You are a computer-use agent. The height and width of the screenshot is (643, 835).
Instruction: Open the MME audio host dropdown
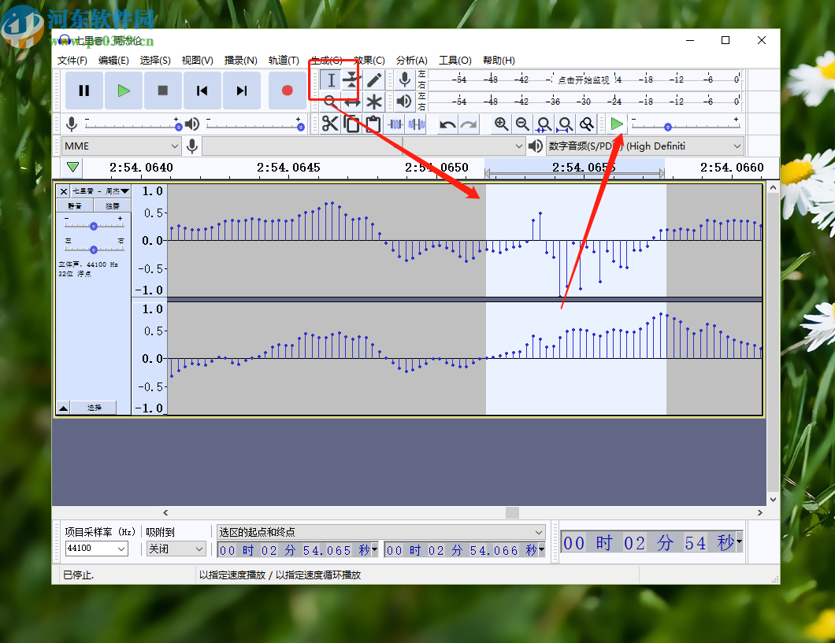click(121, 146)
